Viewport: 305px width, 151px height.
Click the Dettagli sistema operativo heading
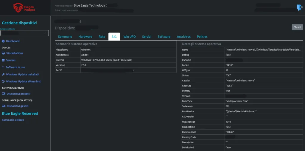click(x=202, y=44)
